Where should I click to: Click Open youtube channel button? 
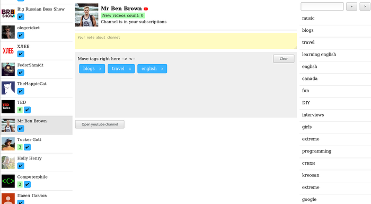click(x=100, y=124)
